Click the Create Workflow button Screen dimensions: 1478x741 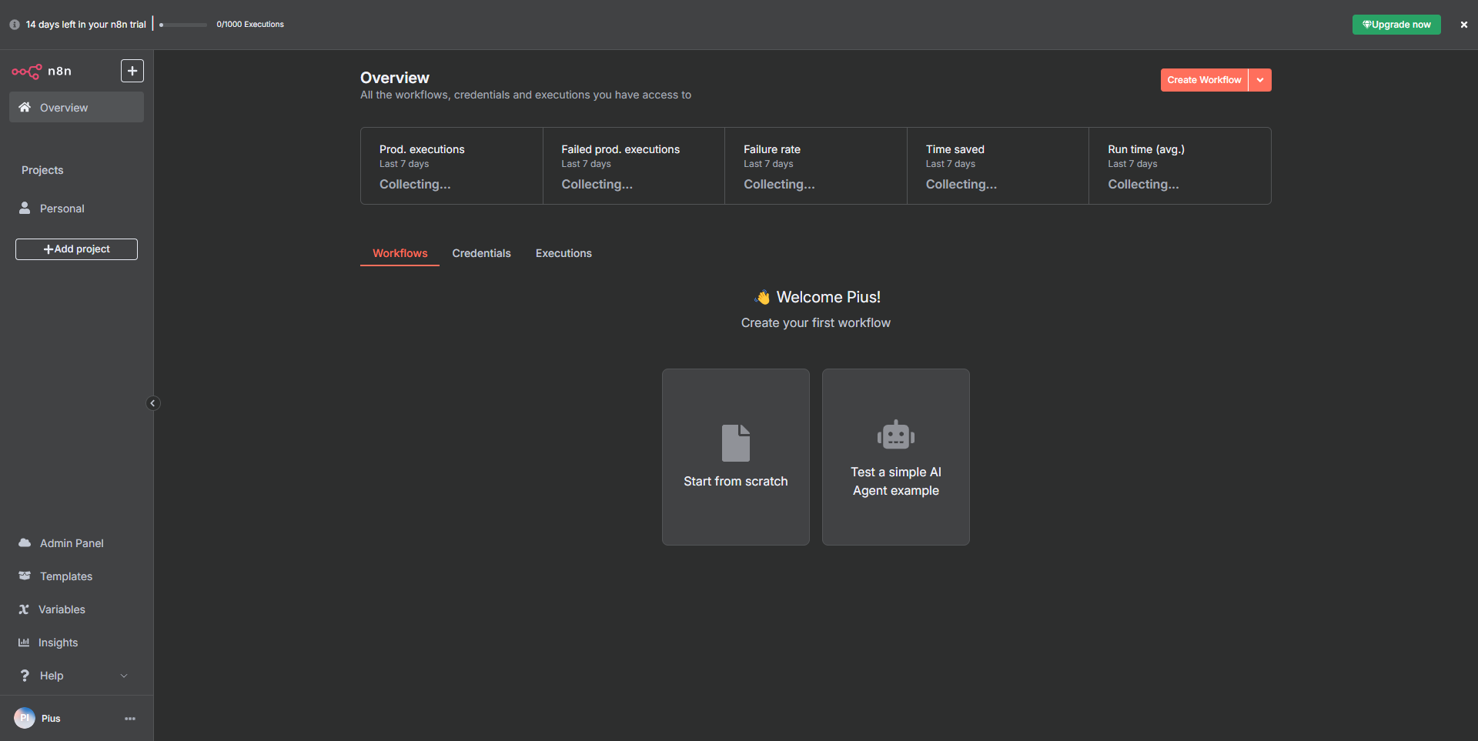click(x=1204, y=80)
